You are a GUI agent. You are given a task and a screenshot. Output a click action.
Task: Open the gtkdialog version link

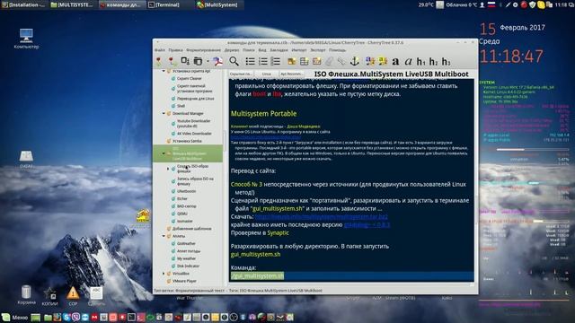tap(367, 224)
